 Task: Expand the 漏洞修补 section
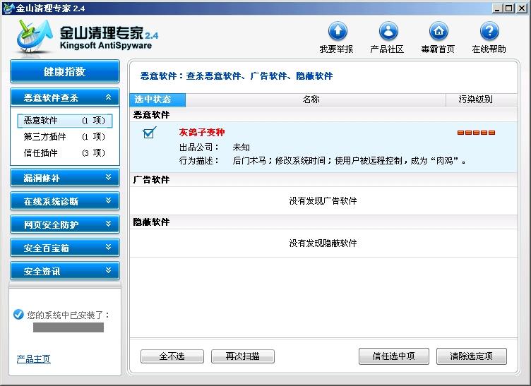pyautogui.click(x=65, y=178)
